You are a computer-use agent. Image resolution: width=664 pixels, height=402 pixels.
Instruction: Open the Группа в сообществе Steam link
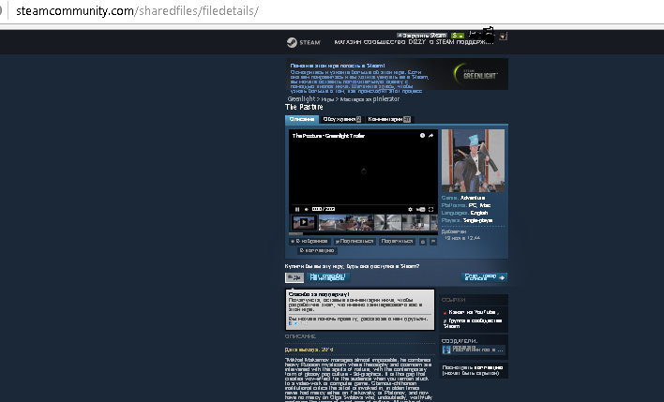[x=473, y=323]
